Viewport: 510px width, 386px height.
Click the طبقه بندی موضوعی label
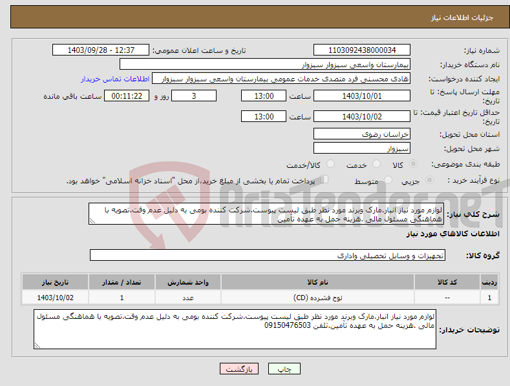(x=465, y=165)
